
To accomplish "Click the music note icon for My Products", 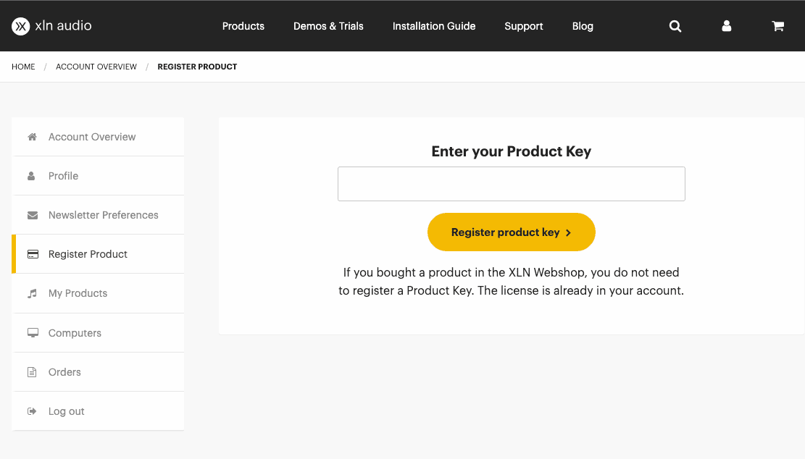I will point(32,293).
